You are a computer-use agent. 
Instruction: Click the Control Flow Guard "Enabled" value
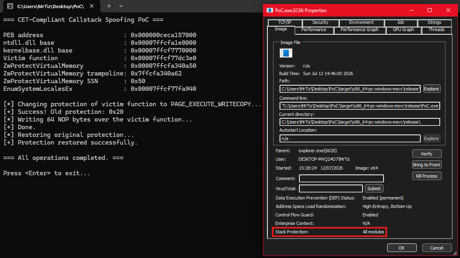[370, 215]
